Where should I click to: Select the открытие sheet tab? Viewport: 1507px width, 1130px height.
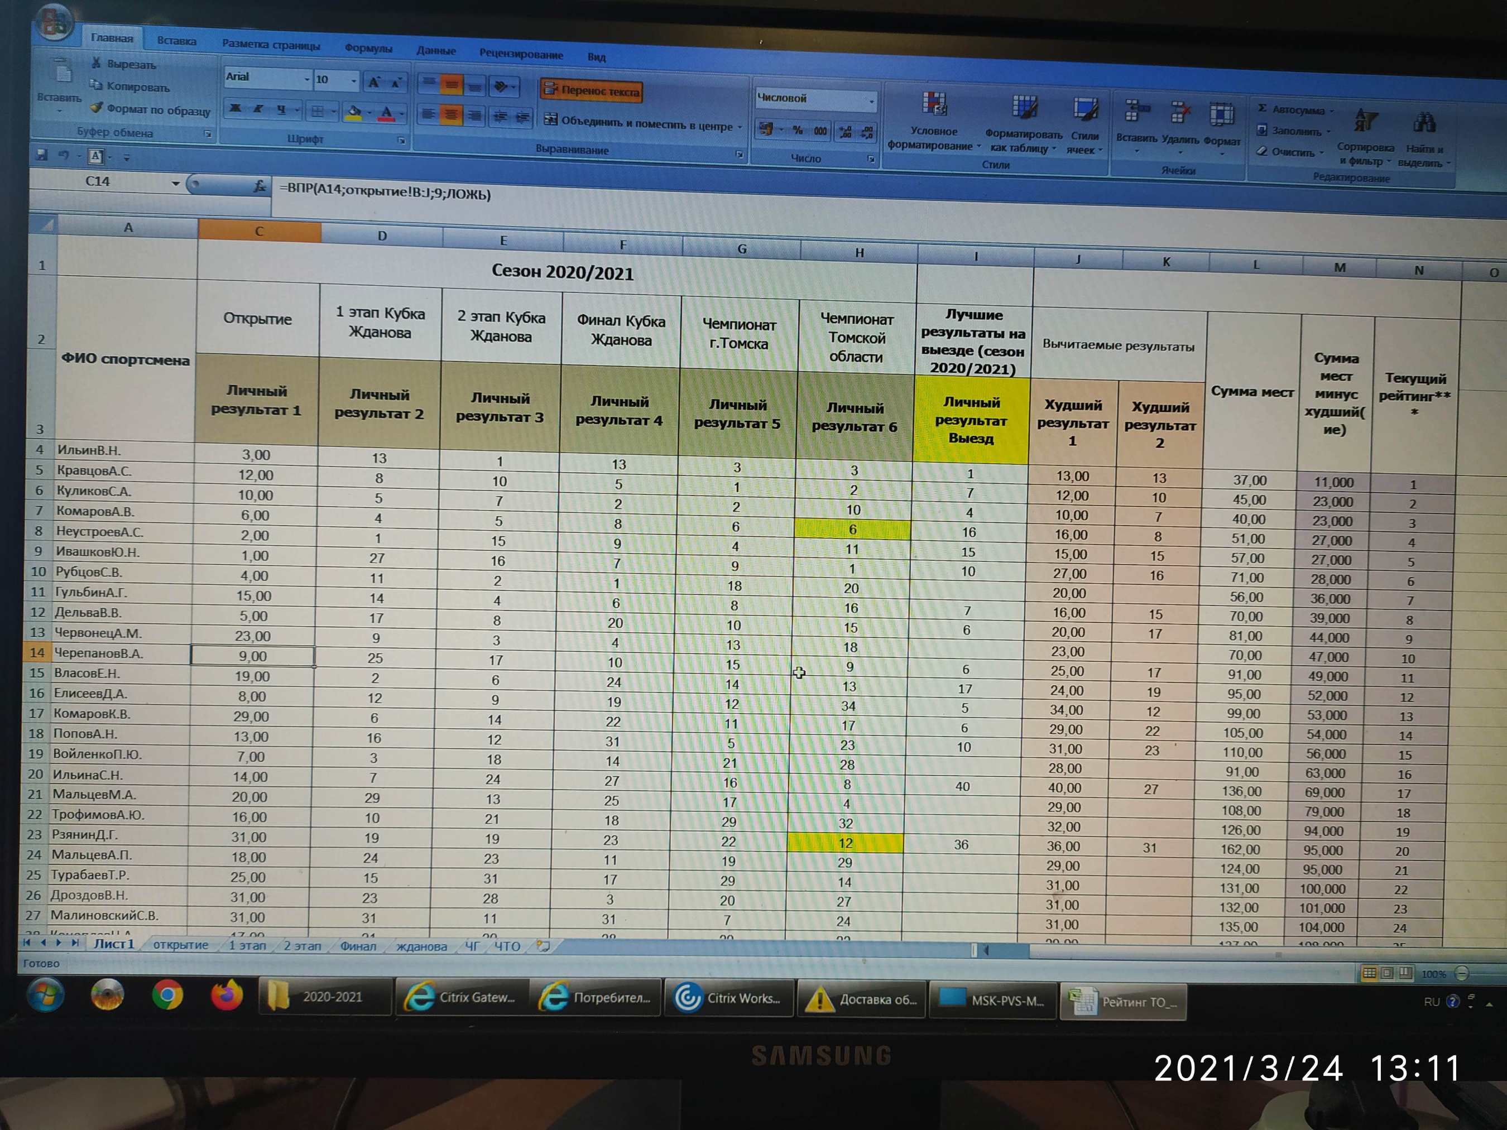click(x=180, y=945)
